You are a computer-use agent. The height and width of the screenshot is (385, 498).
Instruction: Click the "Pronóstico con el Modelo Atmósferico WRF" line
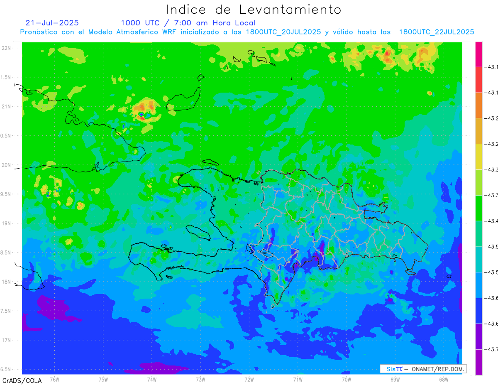tap(247, 32)
